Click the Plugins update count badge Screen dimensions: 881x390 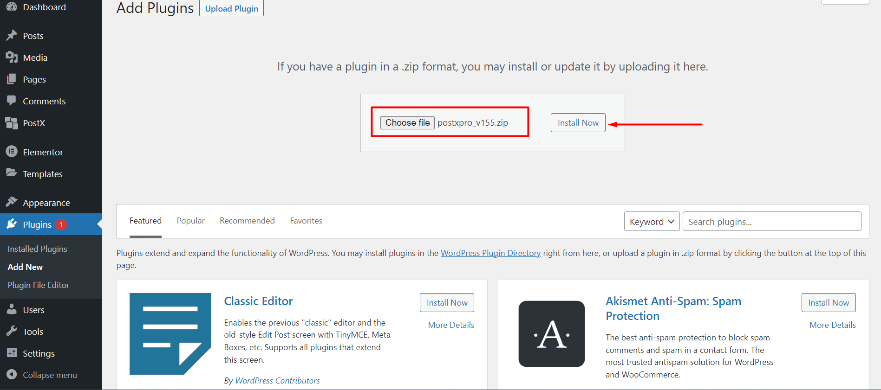[61, 224]
